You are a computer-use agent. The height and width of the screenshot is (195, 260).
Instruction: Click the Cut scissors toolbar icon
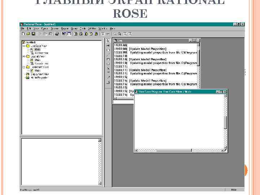coord(40,34)
